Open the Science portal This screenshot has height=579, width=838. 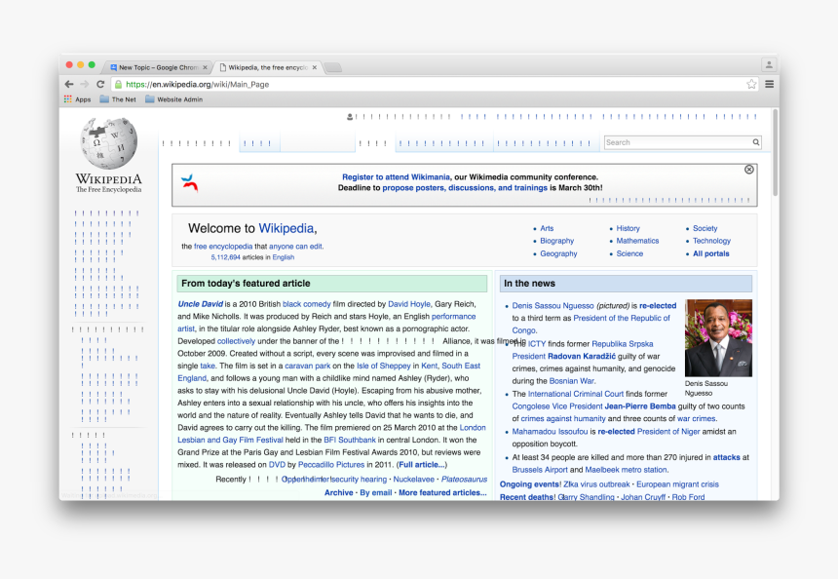click(629, 254)
